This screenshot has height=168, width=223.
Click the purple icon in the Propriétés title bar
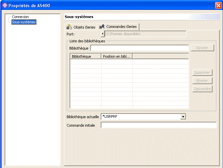click(x=5, y=5)
